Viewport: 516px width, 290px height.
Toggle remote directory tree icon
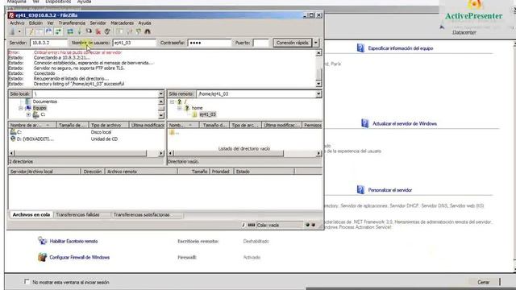tap(48, 31)
